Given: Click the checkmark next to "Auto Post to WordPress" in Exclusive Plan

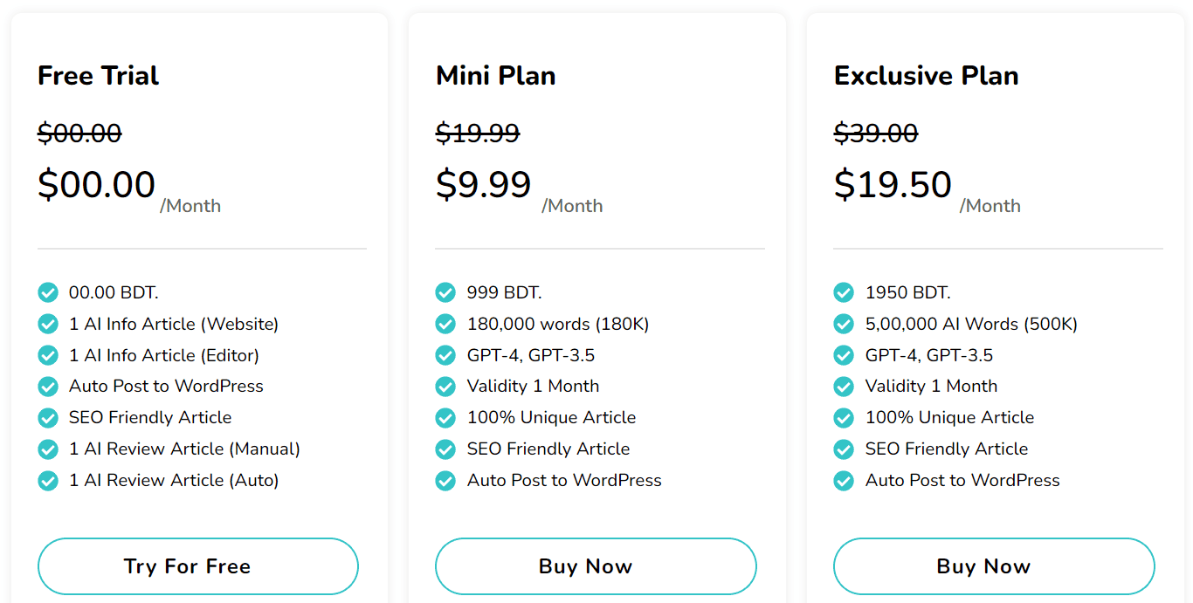Looking at the screenshot, I should [x=844, y=481].
